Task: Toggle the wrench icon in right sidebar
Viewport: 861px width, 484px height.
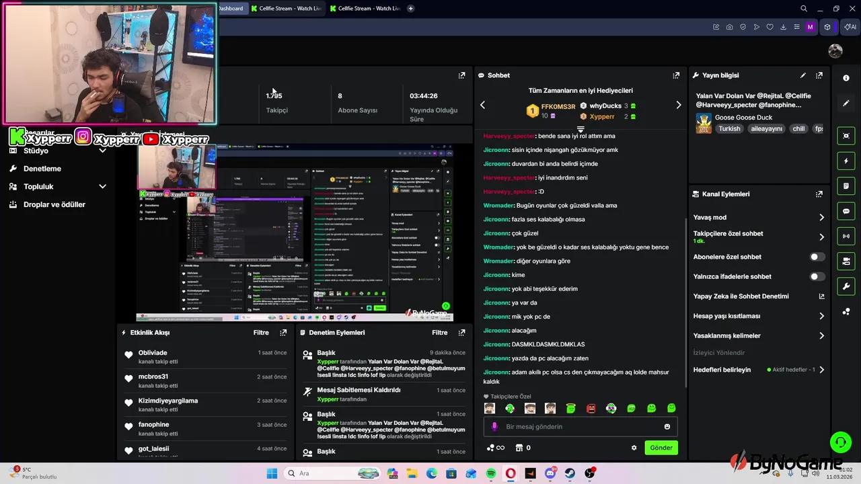Action: 846,286
